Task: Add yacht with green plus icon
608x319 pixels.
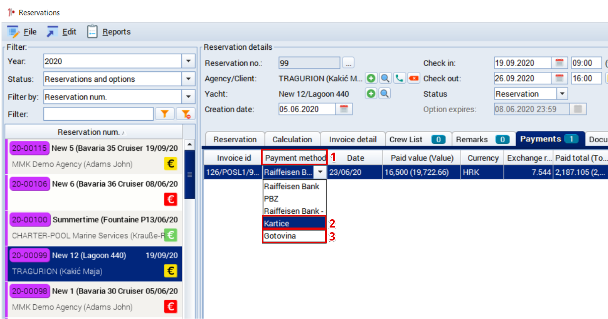Action: (x=371, y=93)
